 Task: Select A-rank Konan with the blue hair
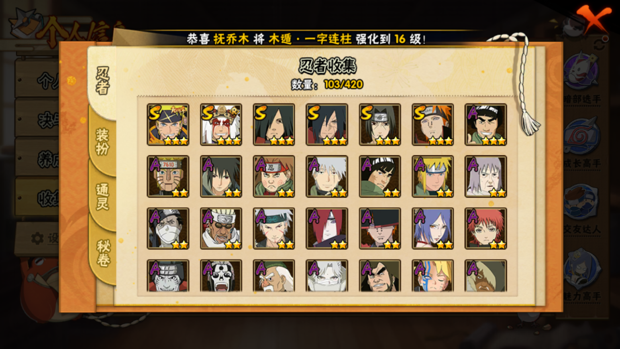[433, 229]
